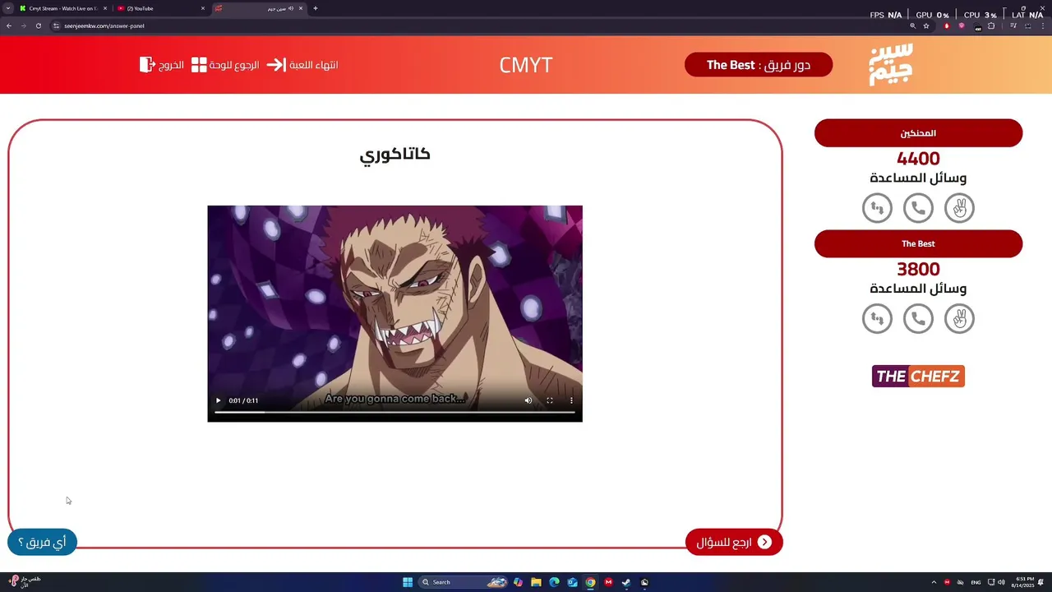The height and width of the screenshot is (592, 1052).
Task: Select The Best team header
Action: [x=918, y=243]
